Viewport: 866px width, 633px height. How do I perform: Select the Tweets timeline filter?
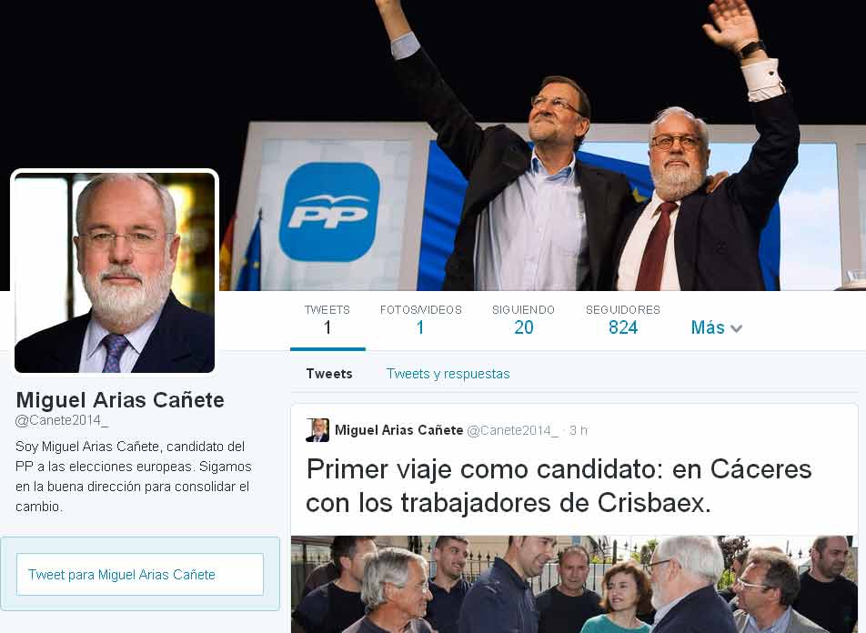329,374
